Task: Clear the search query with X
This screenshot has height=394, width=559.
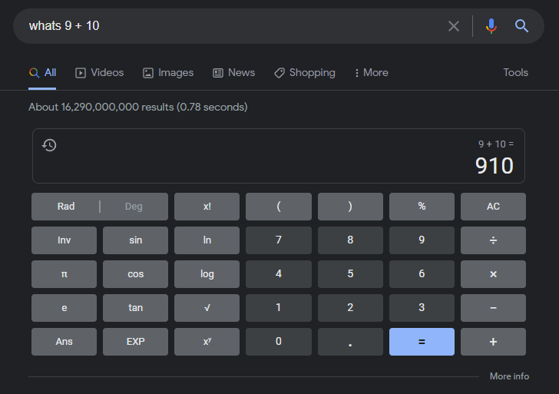Action: coord(454,26)
